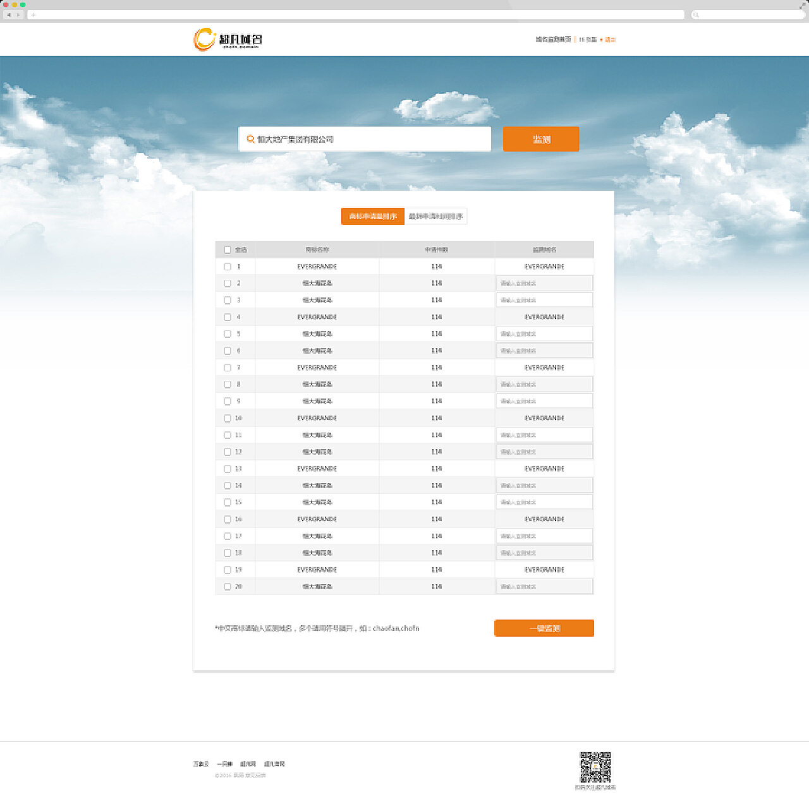Check the box for row 13
The height and width of the screenshot is (804, 809).
228,469
